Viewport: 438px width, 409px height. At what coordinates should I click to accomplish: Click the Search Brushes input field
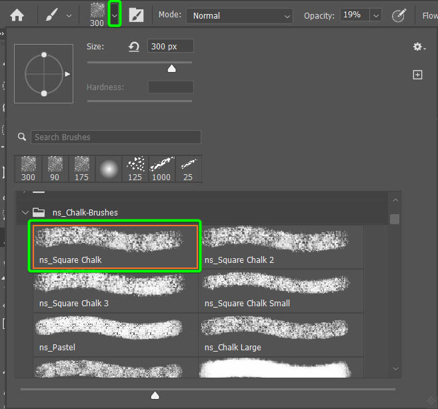point(116,137)
